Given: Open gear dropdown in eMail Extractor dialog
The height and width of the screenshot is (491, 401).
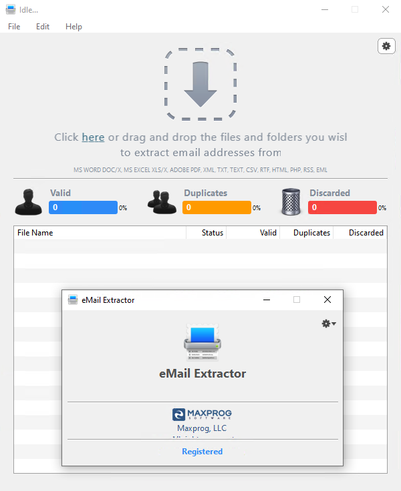Looking at the screenshot, I should (329, 324).
